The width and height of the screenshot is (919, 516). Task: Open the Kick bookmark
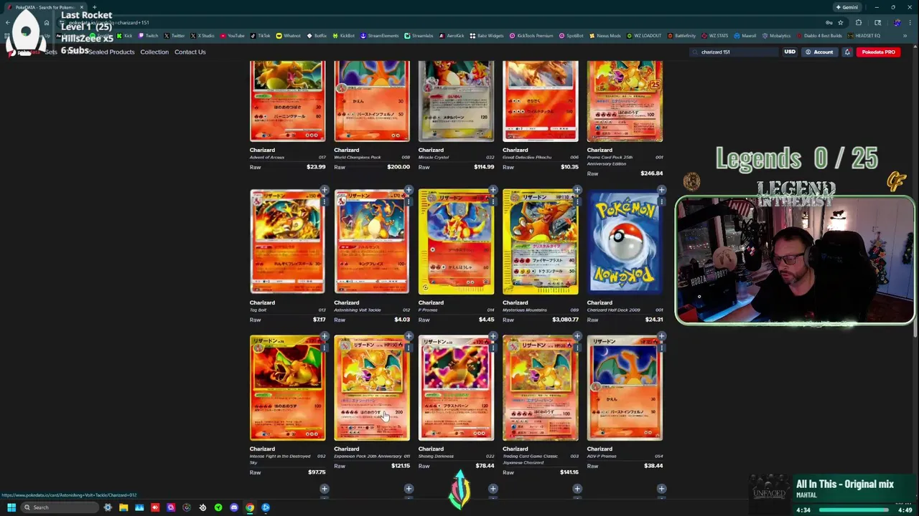125,35
